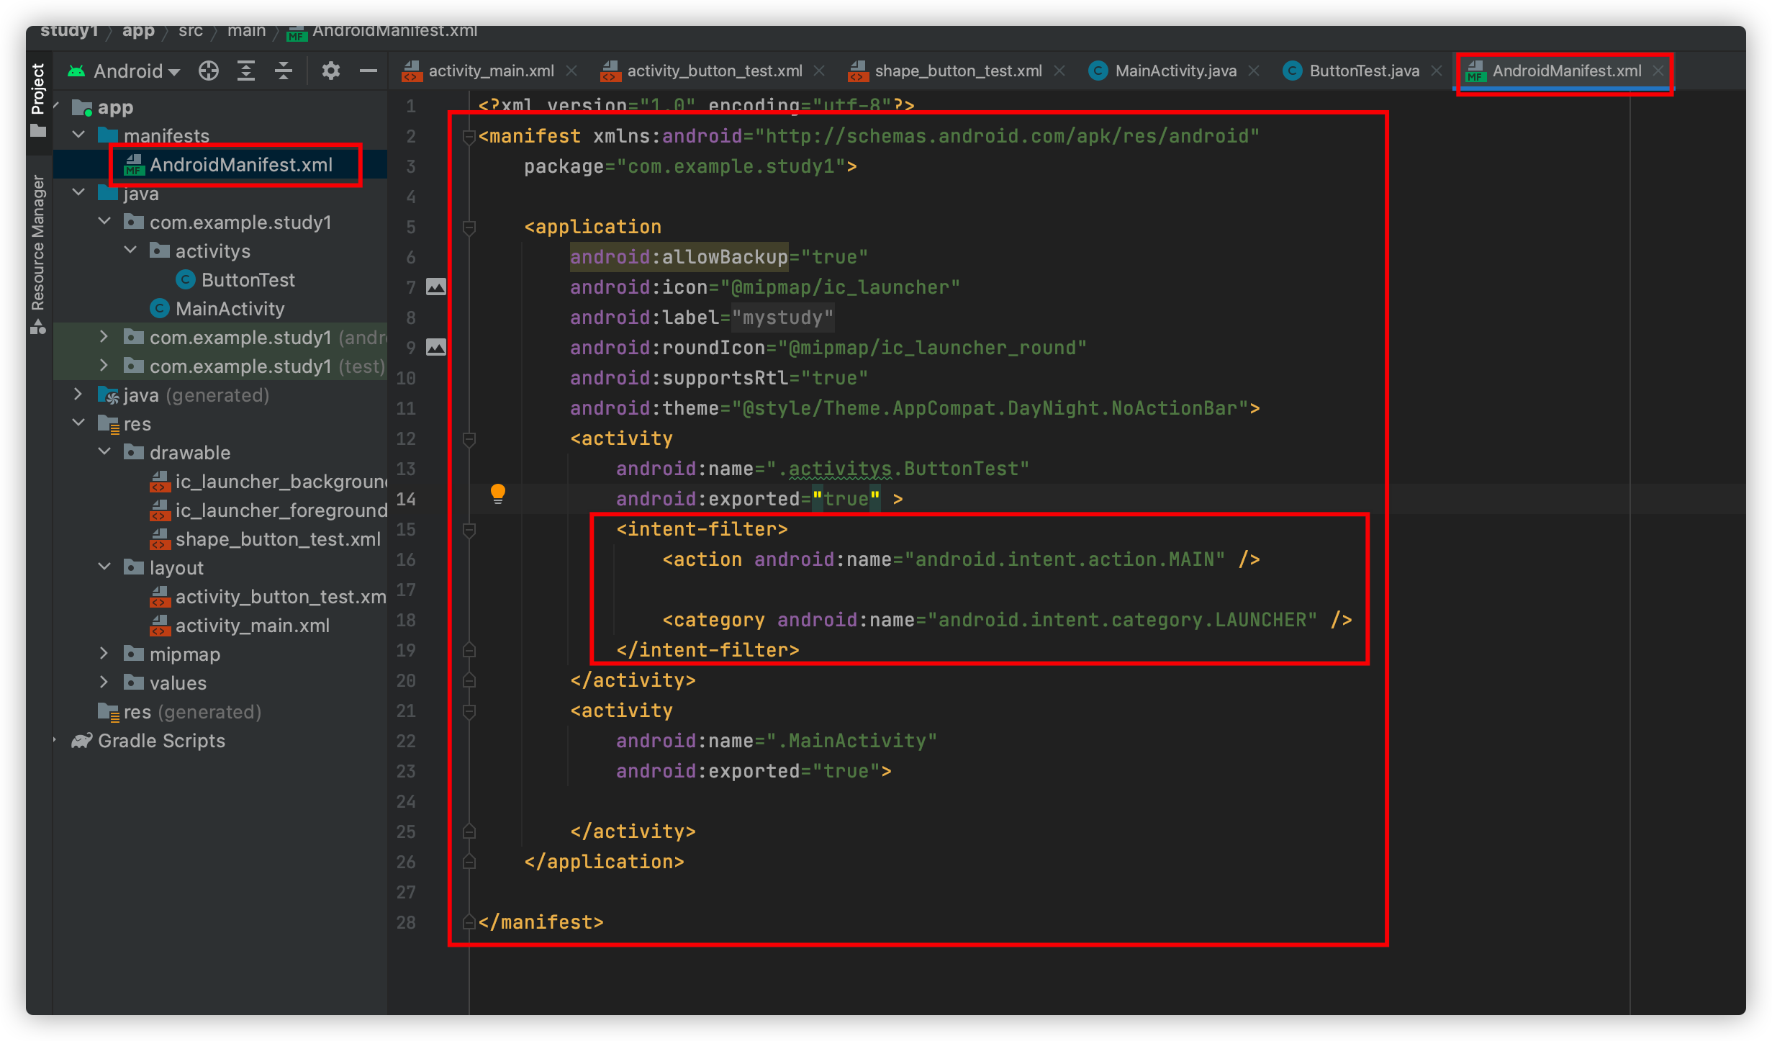Close the AndroidManifest.xml tab
The width and height of the screenshot is (1772, 1041).
(1658, 71)
